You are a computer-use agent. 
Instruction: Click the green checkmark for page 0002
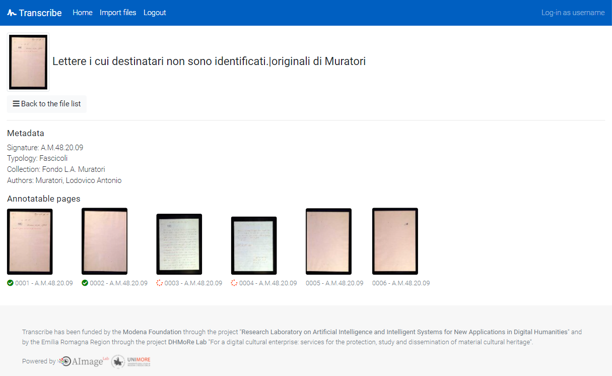[x=85, y=283]
